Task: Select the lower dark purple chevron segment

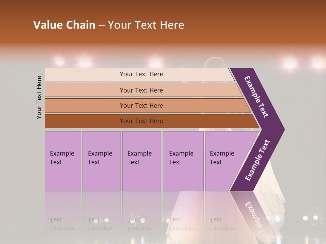Action: pos(257,160)
